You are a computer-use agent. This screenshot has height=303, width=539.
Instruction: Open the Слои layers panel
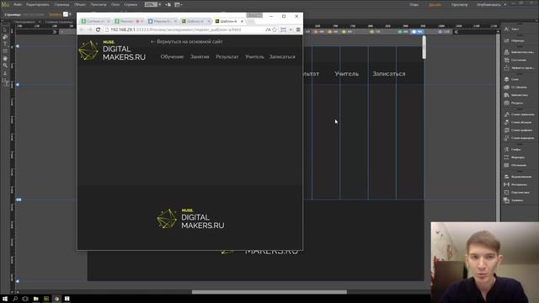[x=511, y=79]
